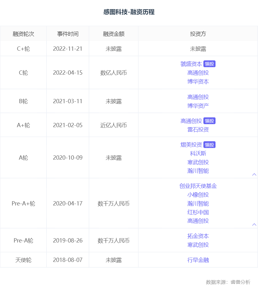Select the 数亿人民币 amount cell
This screenshot has width=258, height=295.
114,73
